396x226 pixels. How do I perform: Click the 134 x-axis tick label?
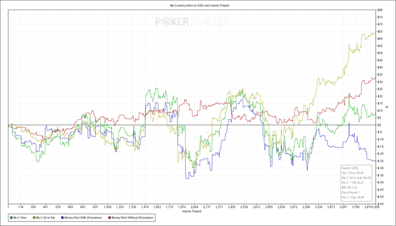tap(21, 207)
